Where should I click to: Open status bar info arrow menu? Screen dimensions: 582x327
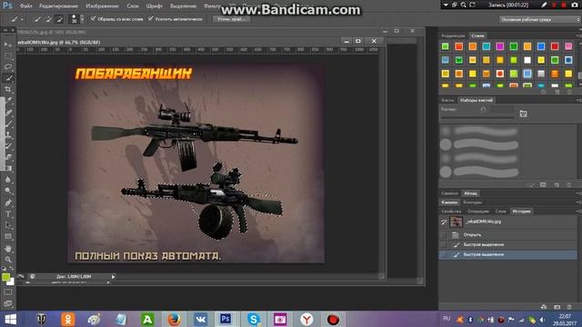click(x=113, y=276)
